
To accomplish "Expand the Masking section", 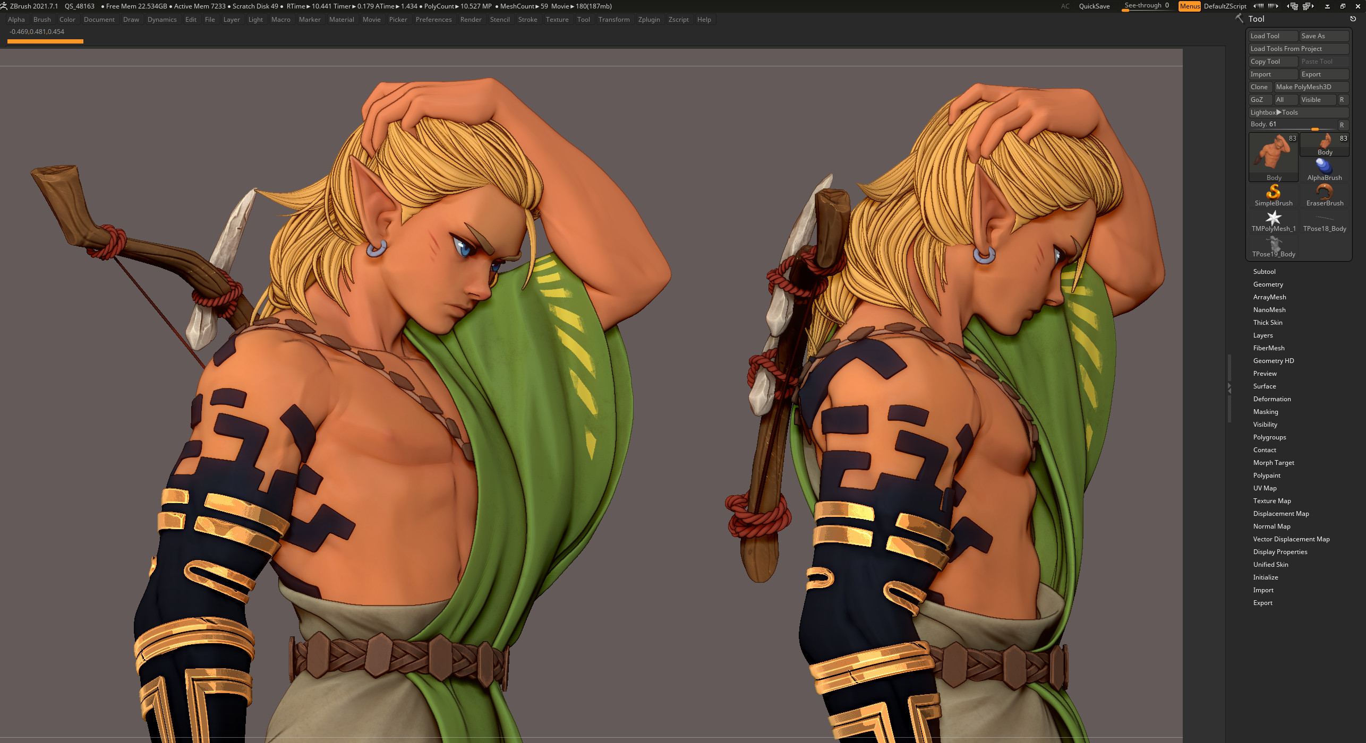I will 1265,412.
